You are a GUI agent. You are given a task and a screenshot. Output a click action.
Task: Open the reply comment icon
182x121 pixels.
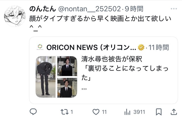(33, 112)
